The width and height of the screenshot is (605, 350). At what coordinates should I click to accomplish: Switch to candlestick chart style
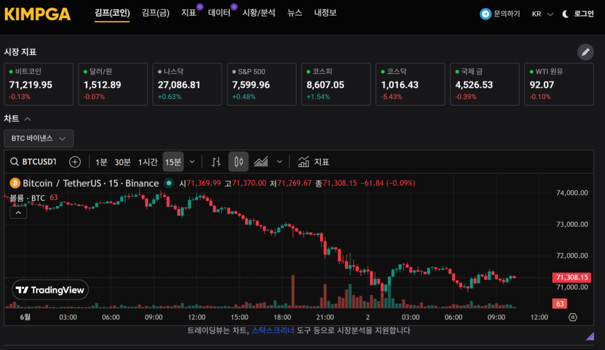pos(238,162)
